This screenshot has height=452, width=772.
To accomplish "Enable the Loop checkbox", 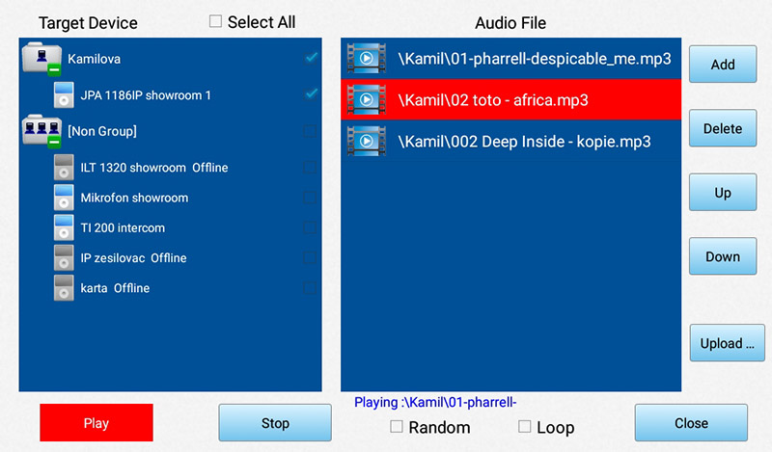I will point(525,426).
